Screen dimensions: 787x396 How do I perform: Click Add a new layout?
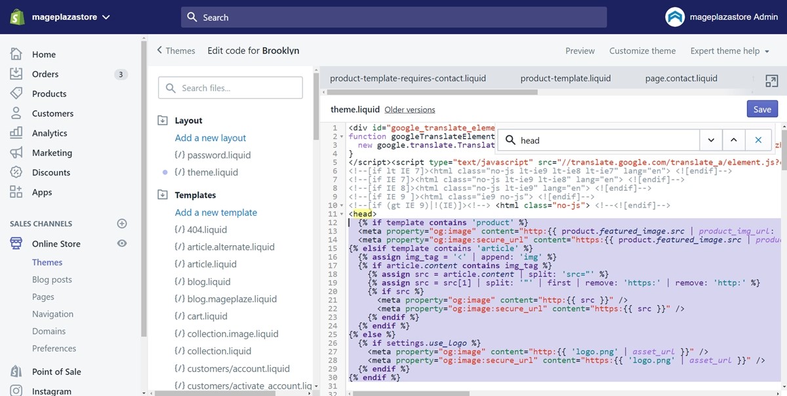coord(211,138)
